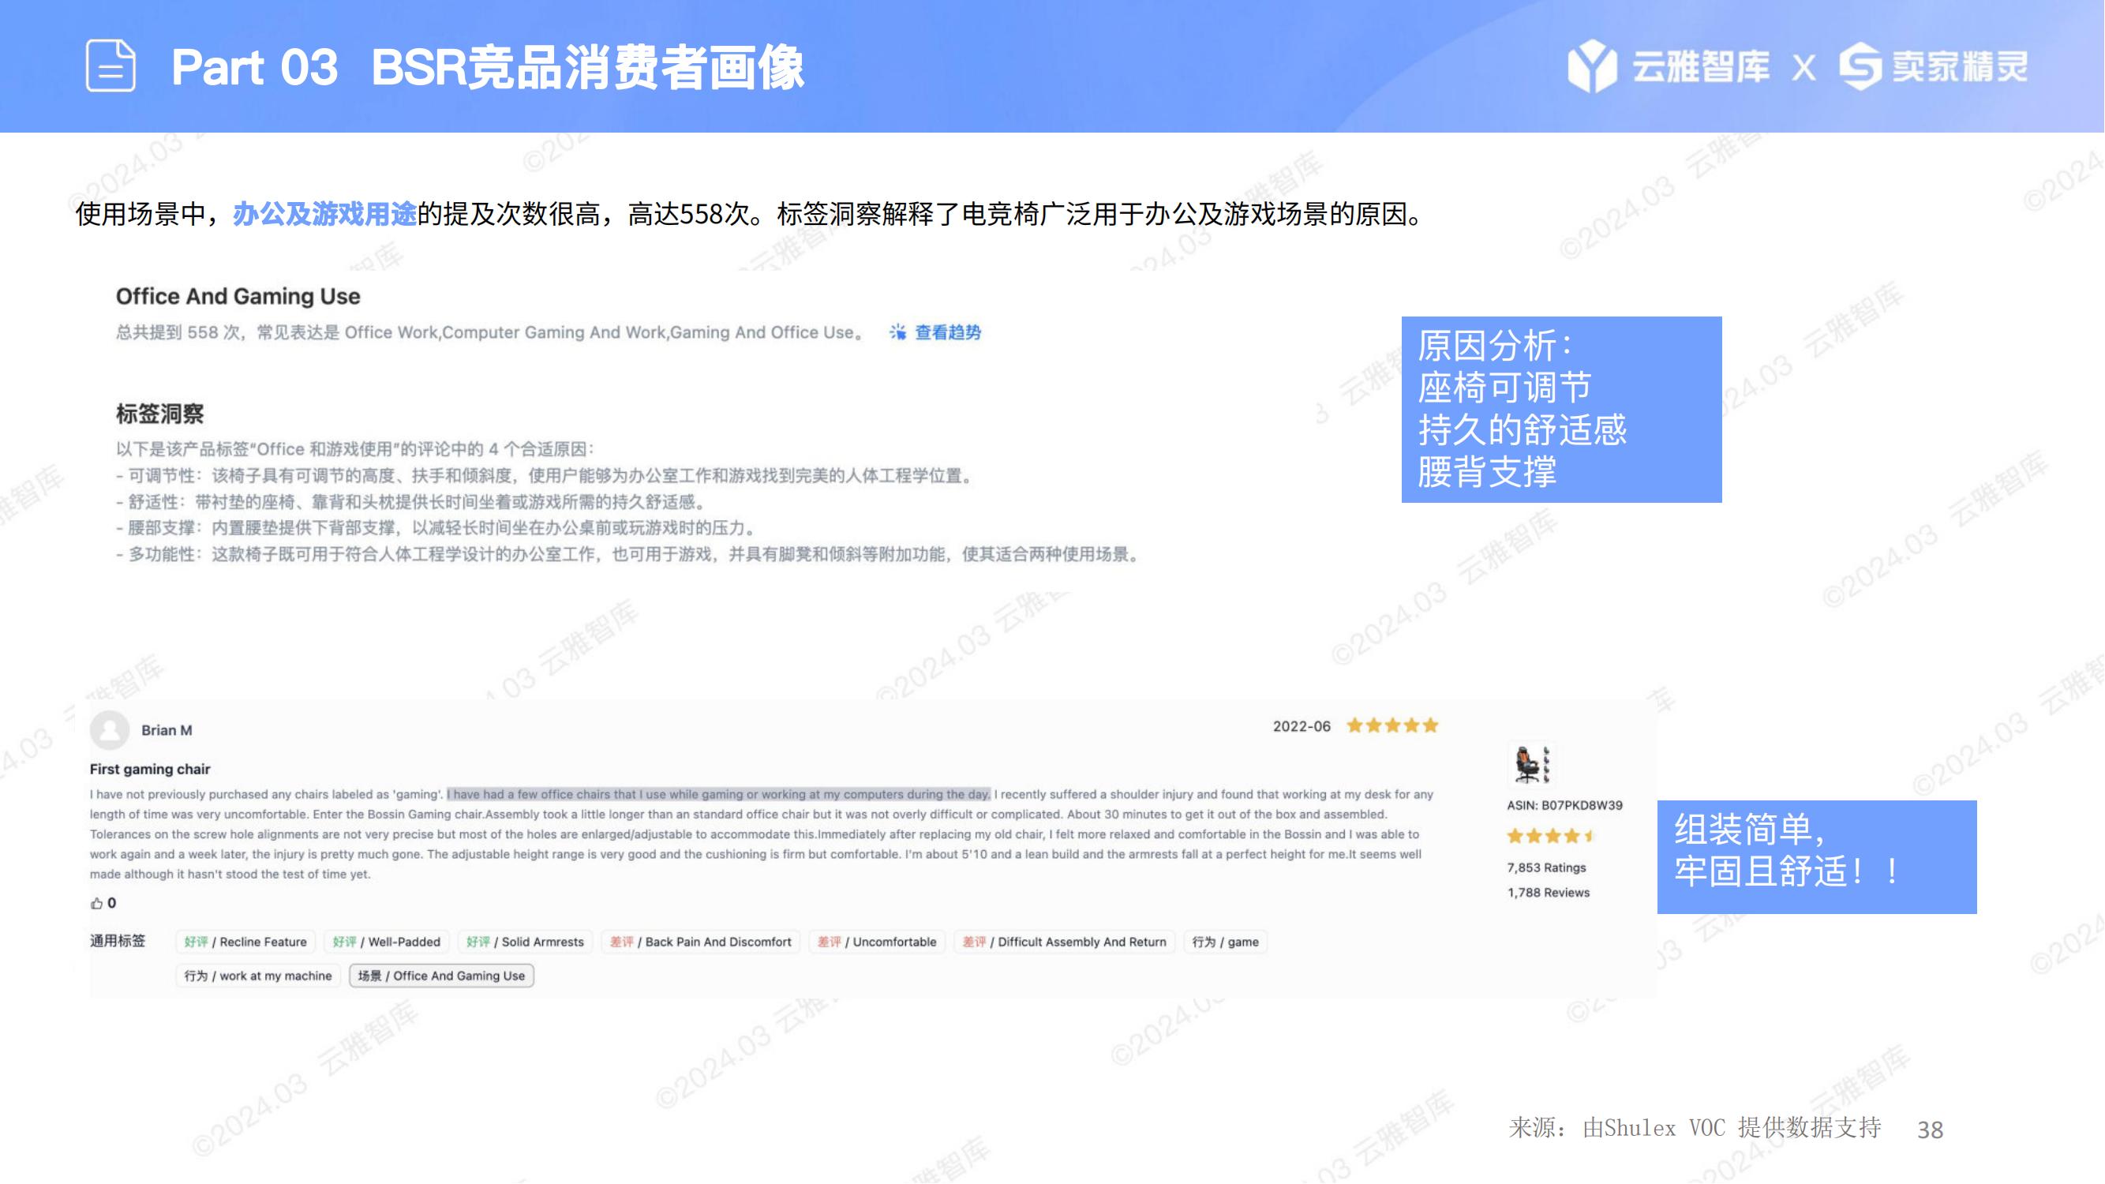
Task: Select the 好评 / Recline Feature tag
Action: (x=245, y=942)
